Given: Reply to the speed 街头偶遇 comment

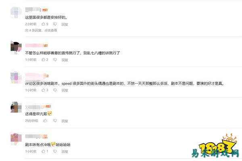Looking at the screenshot, I should click(x=65, y=90).
